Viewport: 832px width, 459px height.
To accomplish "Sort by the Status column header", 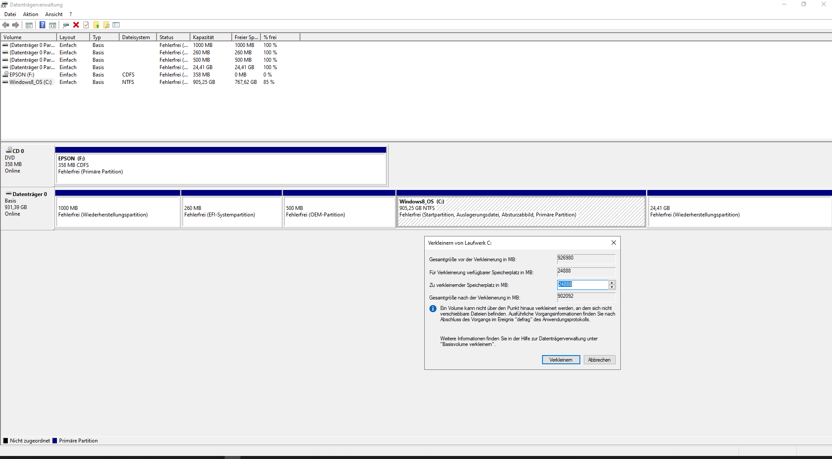I will pyautogui.click(x=173, y=37).
